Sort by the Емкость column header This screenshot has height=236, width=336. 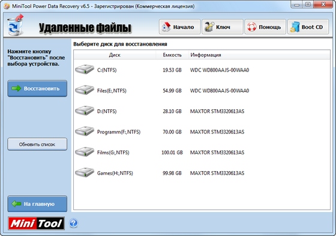[x=172, y=55]
